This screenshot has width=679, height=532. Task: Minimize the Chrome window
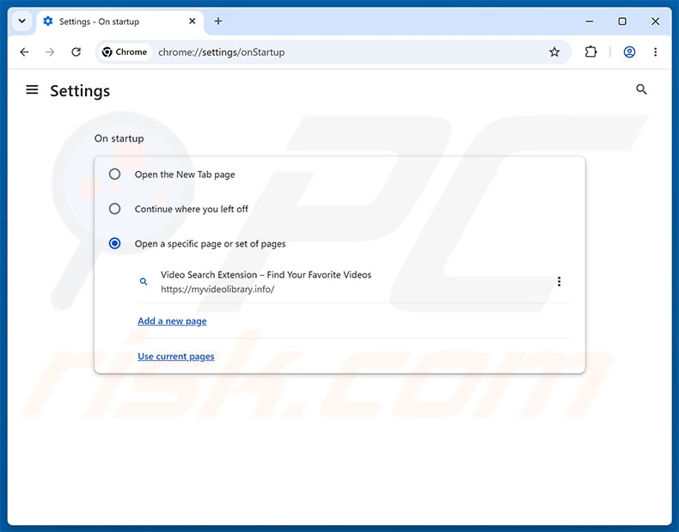pyautogui.click(x=590, y=21)
